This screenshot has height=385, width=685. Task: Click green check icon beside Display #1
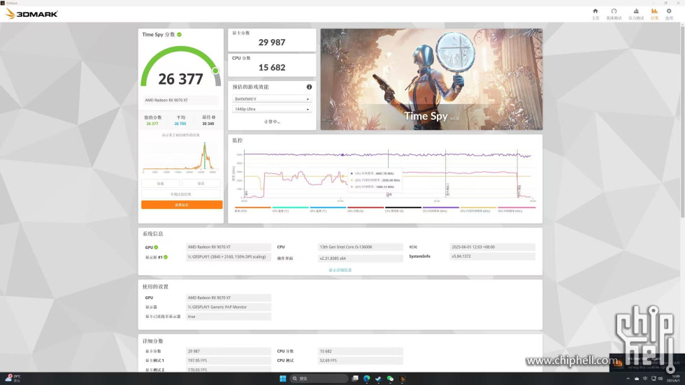(x=166, y=257)
